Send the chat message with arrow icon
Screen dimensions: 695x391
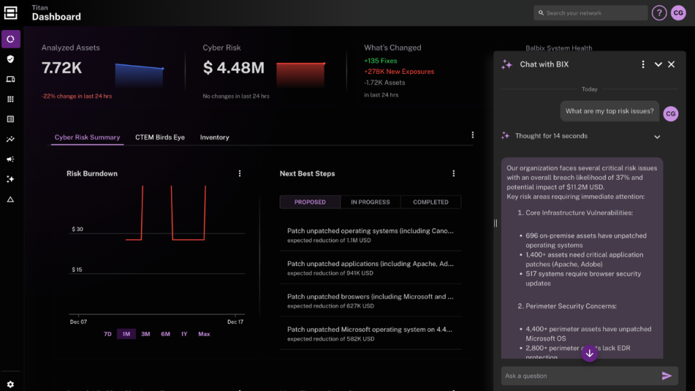click(666, 375)
